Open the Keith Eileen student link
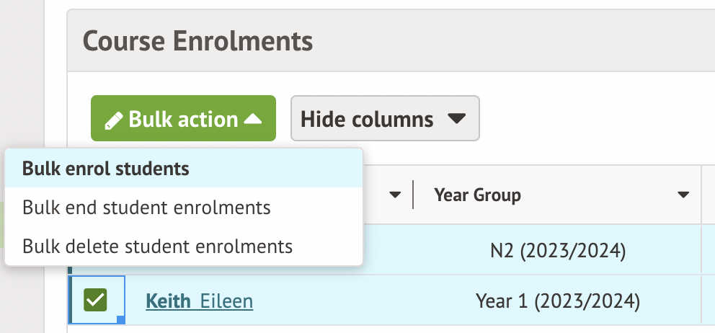Viewport: 715px width, 333px height. pos(199,301)
